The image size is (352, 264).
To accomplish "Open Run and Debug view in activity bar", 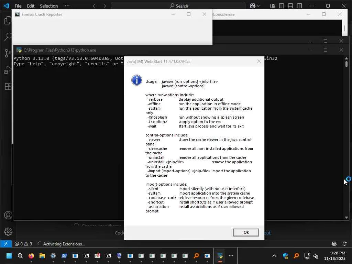I will [8, 70].
